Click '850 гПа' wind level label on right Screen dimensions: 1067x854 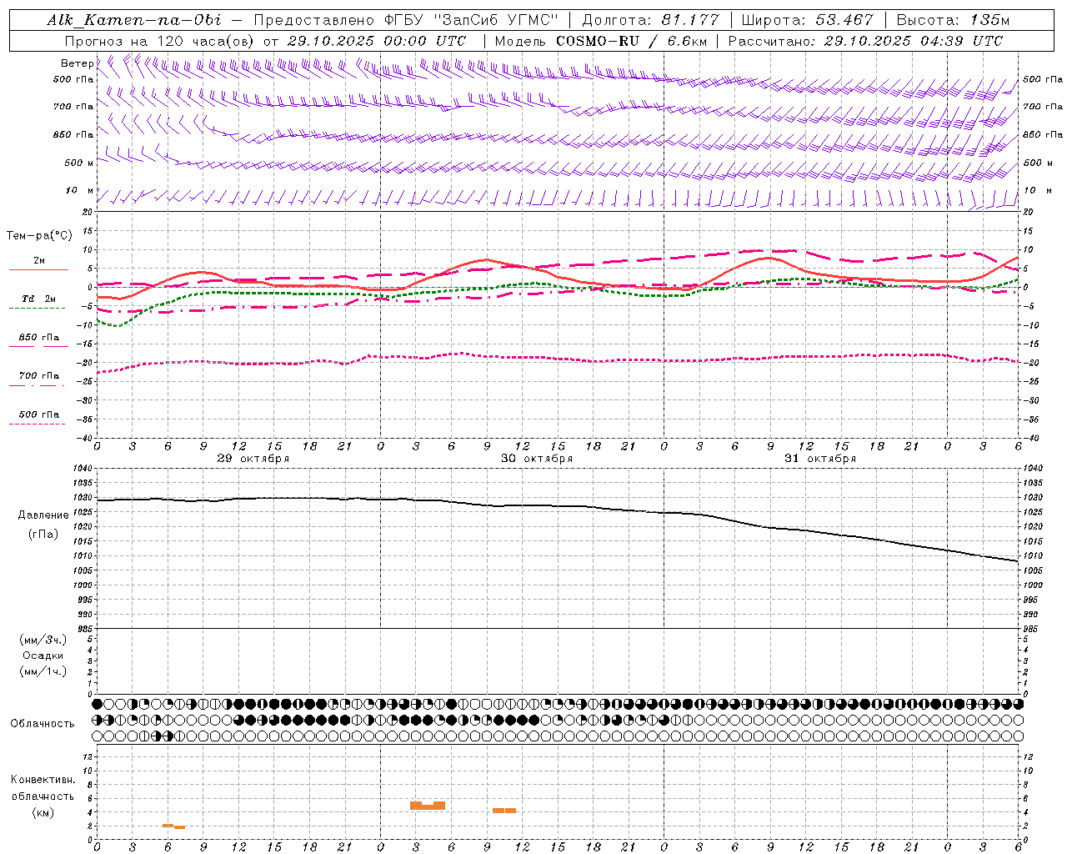point(1043,134)
